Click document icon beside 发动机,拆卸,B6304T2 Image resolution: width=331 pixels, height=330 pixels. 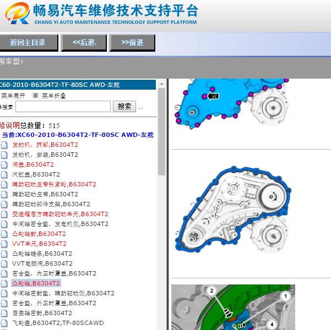click(4, 145)
